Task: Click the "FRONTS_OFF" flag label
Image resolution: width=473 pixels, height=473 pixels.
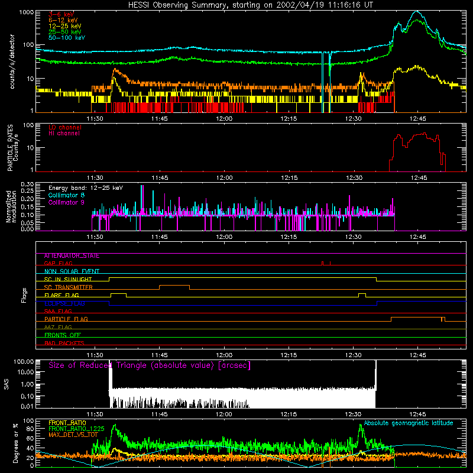Action: click(63, 335)
